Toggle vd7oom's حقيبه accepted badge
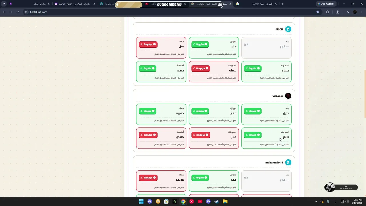The image size is (366, 206). 148,111
